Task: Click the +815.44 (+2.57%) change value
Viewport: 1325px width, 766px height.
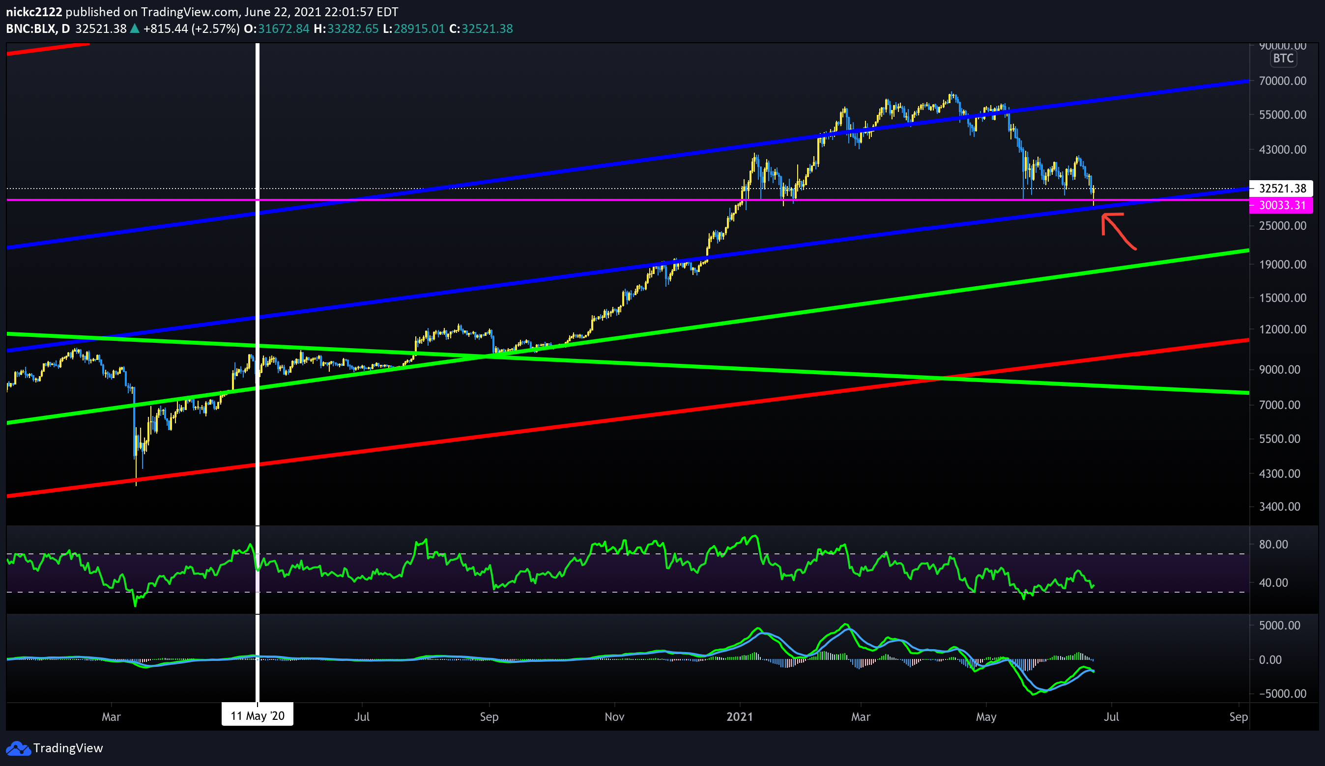Action: [191, 28]
